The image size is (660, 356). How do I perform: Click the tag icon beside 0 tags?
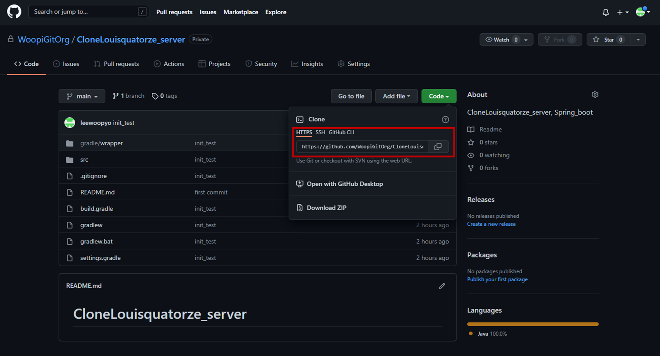[x=155, y=96]
